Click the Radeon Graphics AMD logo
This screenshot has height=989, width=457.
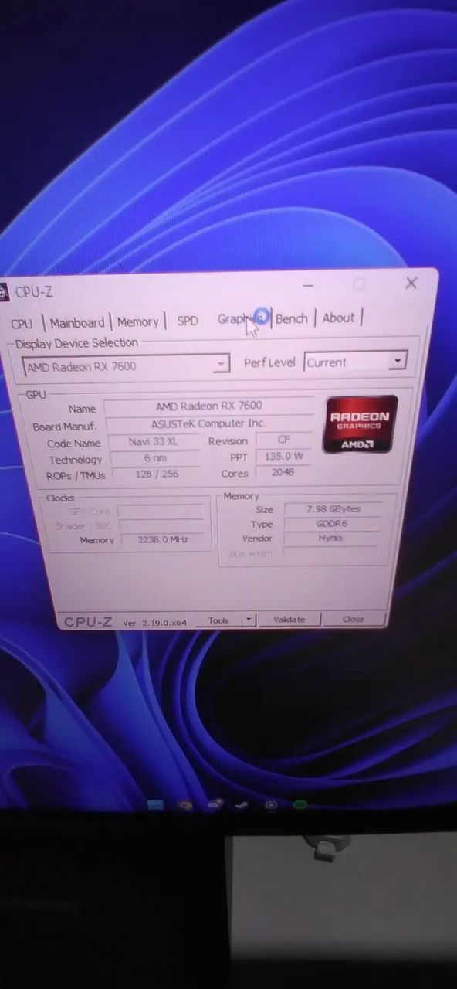click(x=361, y=424)
